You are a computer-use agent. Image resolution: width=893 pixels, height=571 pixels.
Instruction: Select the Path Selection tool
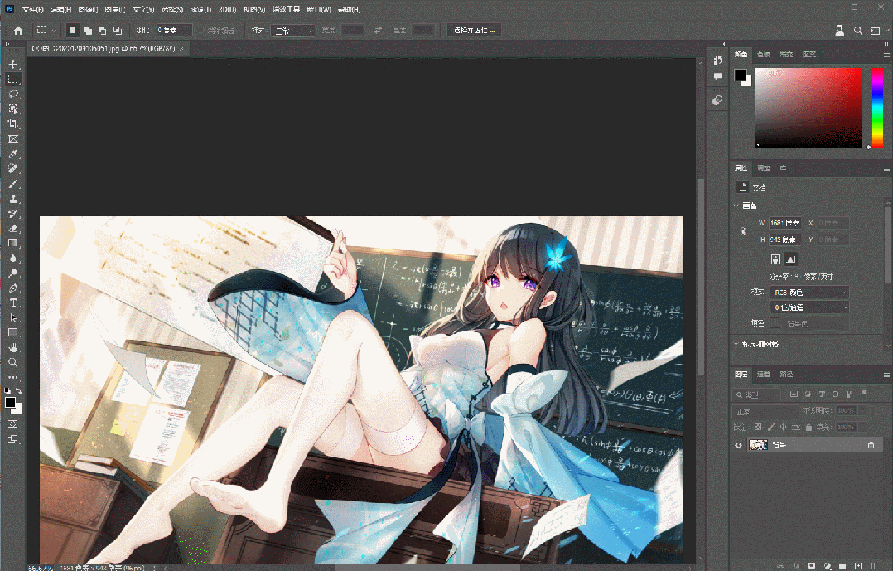(x=13, y=317)
